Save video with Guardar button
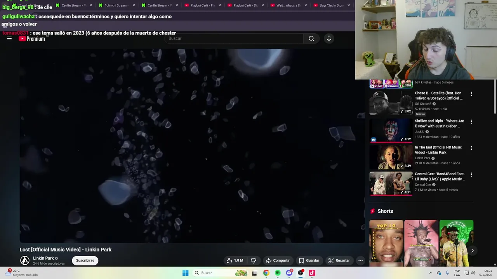 (x=309, y=260)
